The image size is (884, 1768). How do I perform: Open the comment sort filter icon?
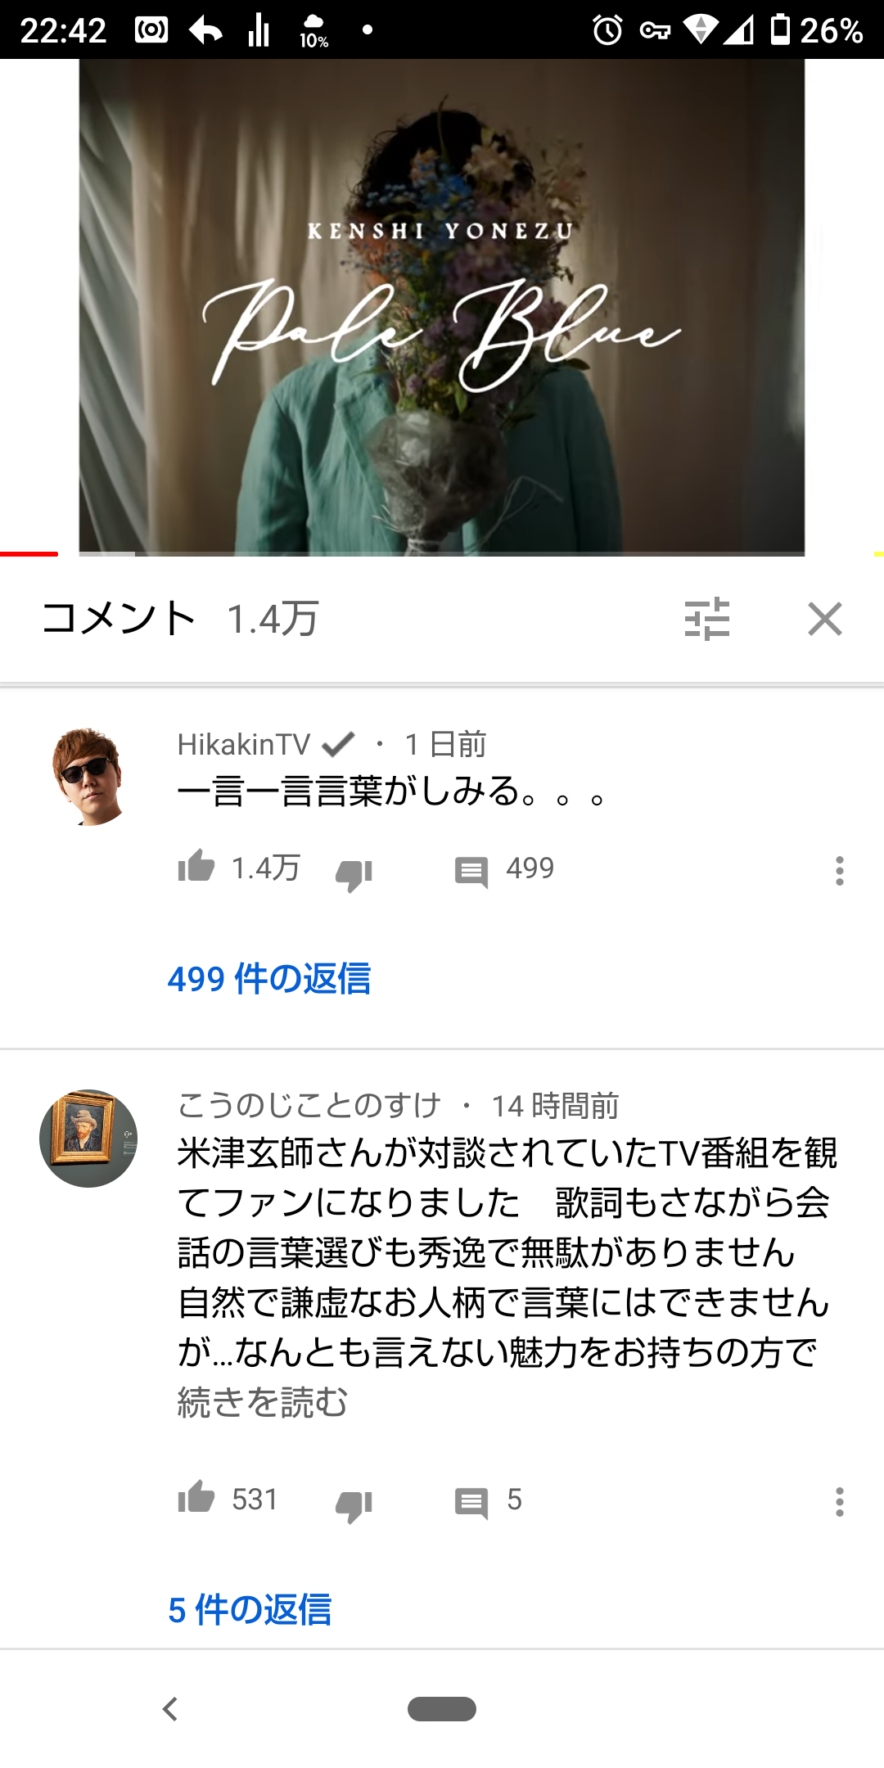[707, 619]
